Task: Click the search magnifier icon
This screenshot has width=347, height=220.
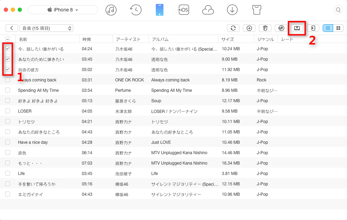Action: click(338, 10)
